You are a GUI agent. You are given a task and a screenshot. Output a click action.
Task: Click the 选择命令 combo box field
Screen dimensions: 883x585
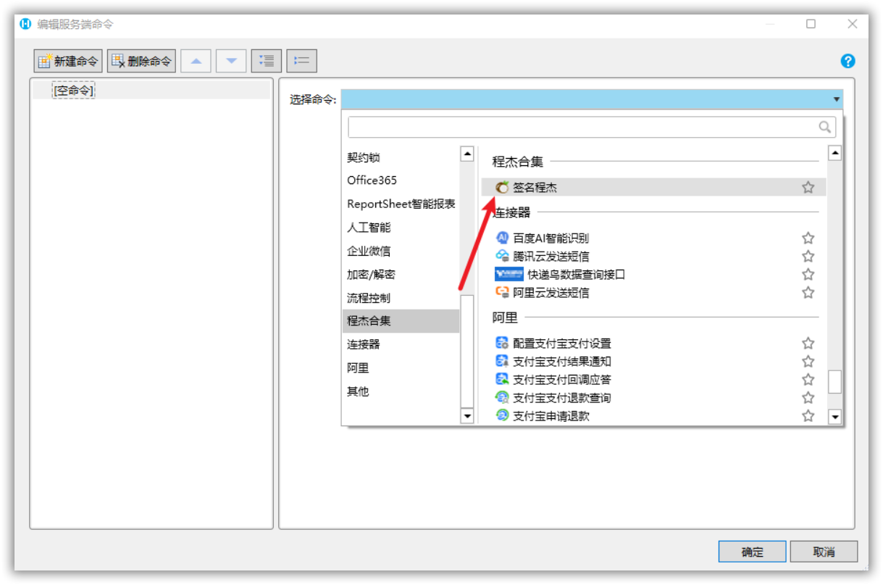[x=592, y=99]
